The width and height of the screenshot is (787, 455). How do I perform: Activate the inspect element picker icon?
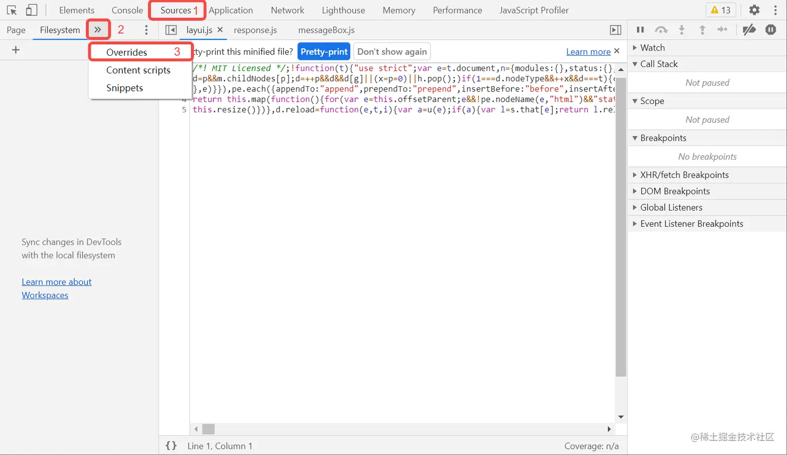[11, 10]
